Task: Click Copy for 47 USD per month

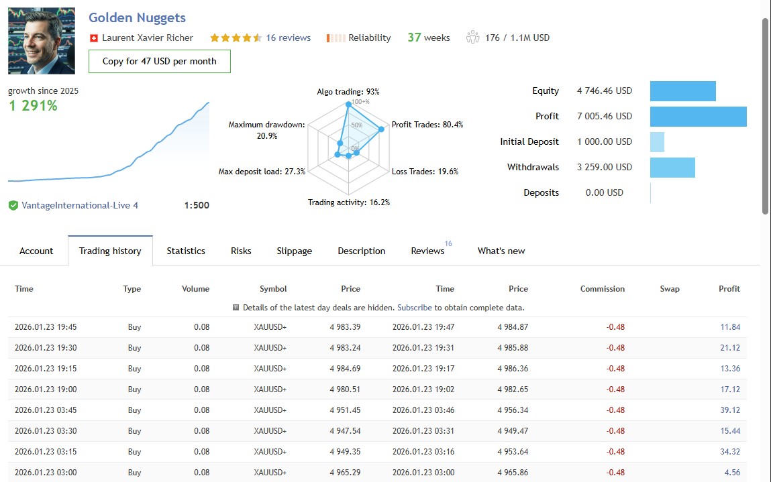Action: (159, 62)
